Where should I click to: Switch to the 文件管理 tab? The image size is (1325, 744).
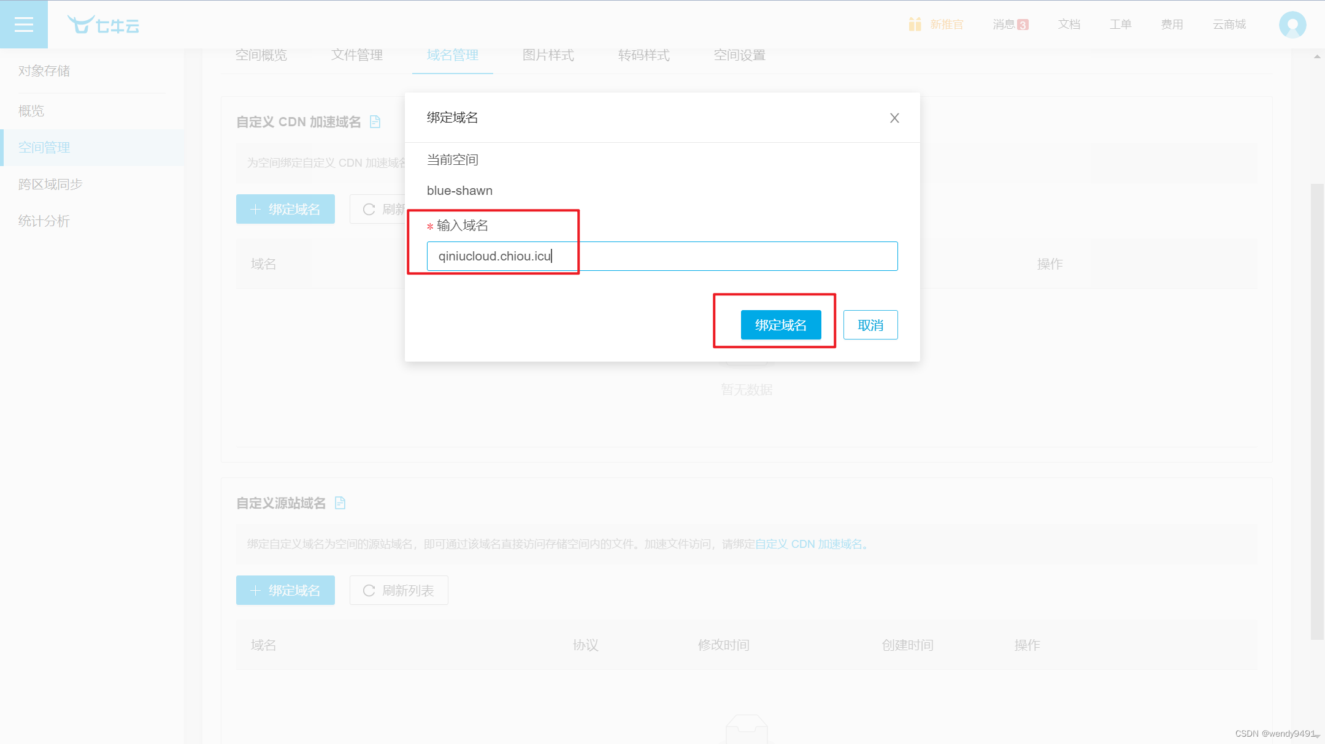356,55
